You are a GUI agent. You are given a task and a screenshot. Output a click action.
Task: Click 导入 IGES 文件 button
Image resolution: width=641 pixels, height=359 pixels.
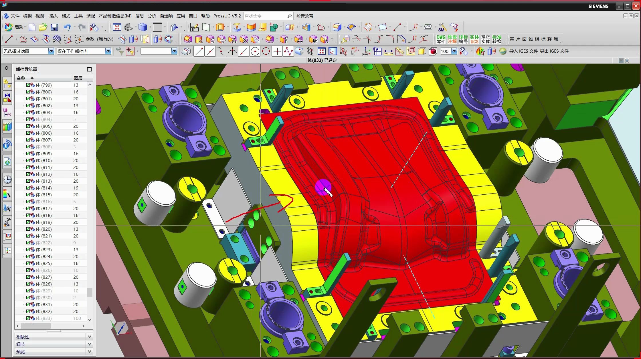click(523, 51)
